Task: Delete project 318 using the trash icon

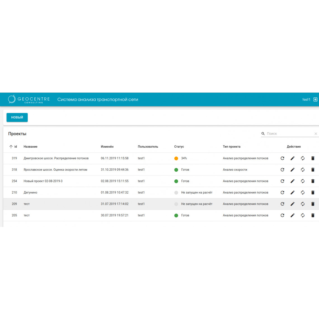Action: 313,170
